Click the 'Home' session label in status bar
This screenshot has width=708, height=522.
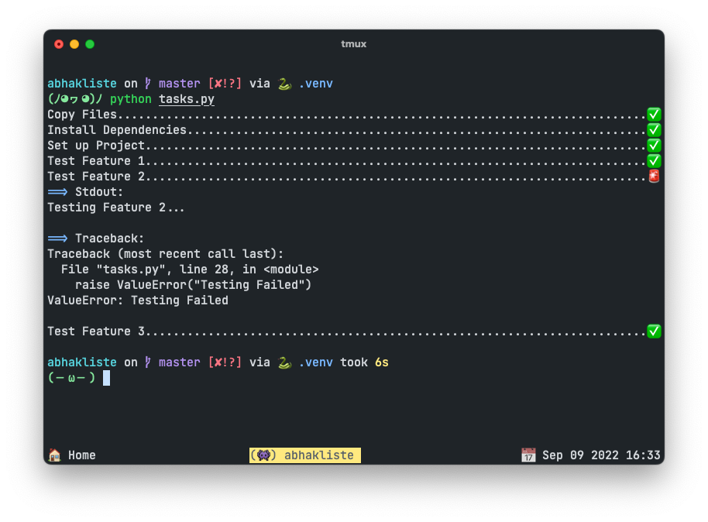click(82, 455)
